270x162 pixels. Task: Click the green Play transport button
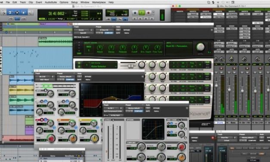(142, 12)
